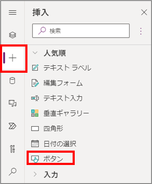Insert a テキスト入力 control
152x184 pixels.
57,98
